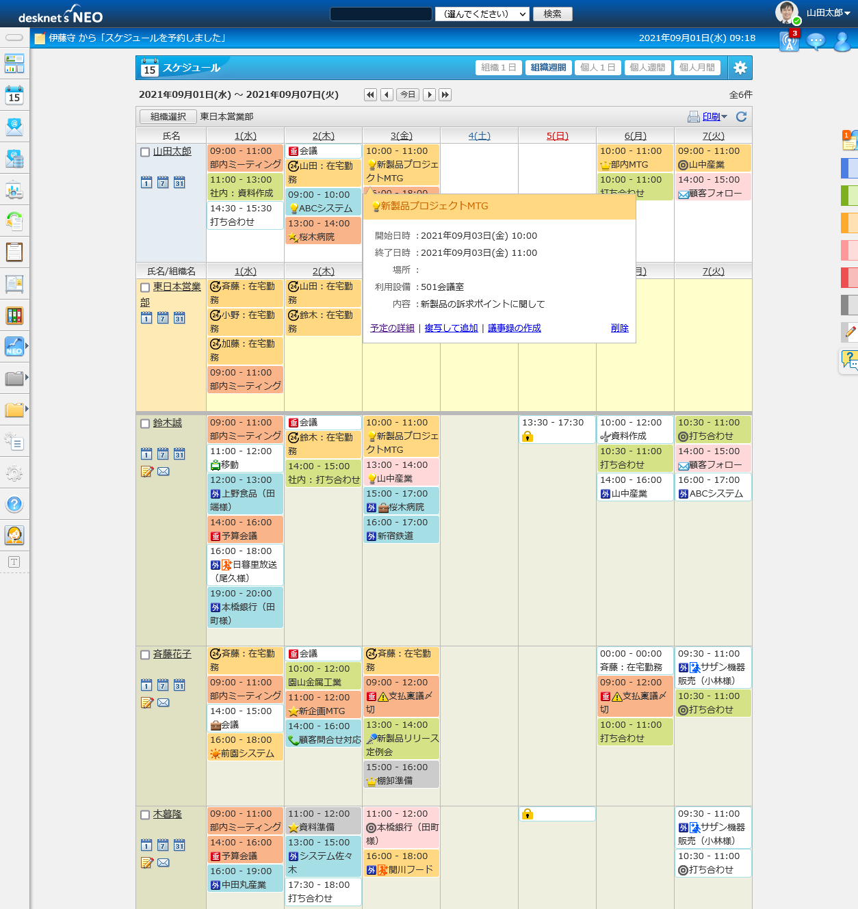Jump to next week with double arrow
This screenshot has height=909, width=858.
445,95
